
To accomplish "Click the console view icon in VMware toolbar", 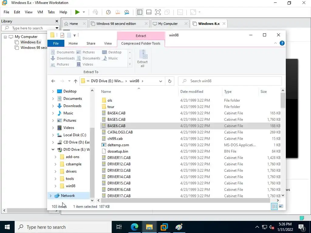I will [x=180, y=12].
